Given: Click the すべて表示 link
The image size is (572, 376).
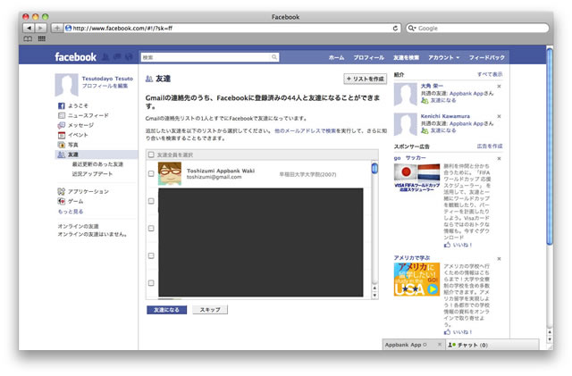Looking at the screenshot, I should (x=490, y=74).
